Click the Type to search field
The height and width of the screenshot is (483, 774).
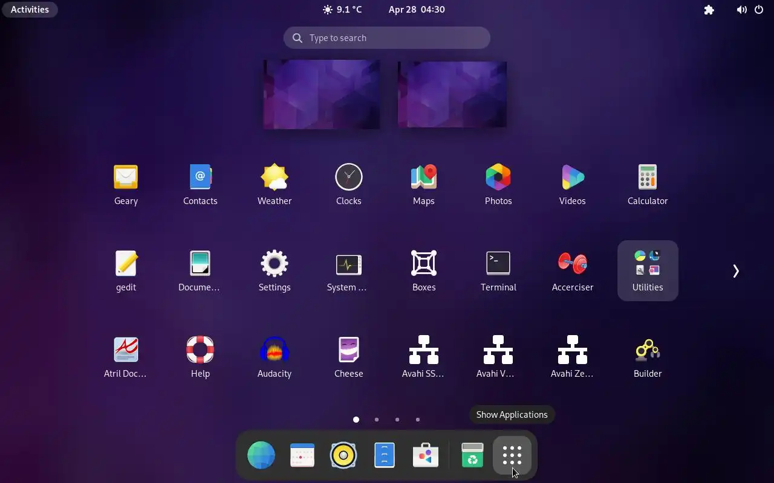pos(387,38)
